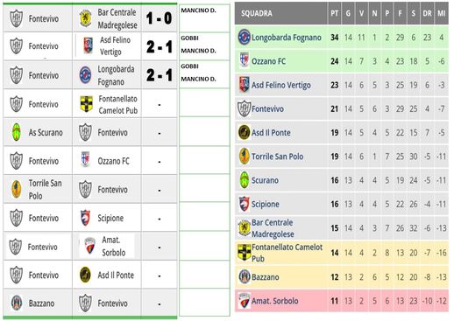454x321 pixels.
Task: Open the Longobarda Fognano team link
Action: 287,38
